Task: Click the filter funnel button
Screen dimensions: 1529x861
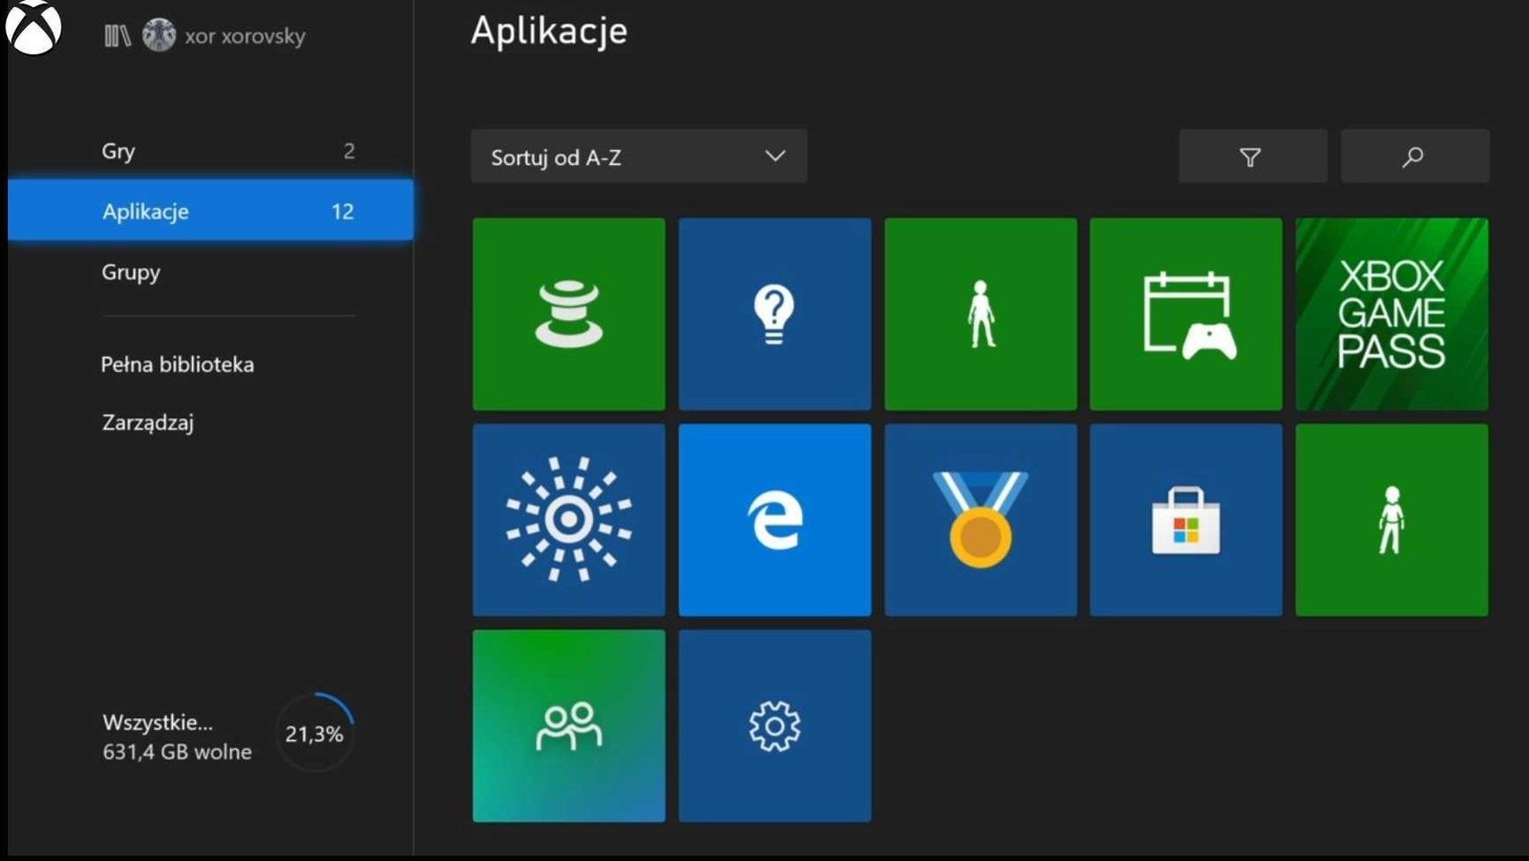Action: [1253, 156]
